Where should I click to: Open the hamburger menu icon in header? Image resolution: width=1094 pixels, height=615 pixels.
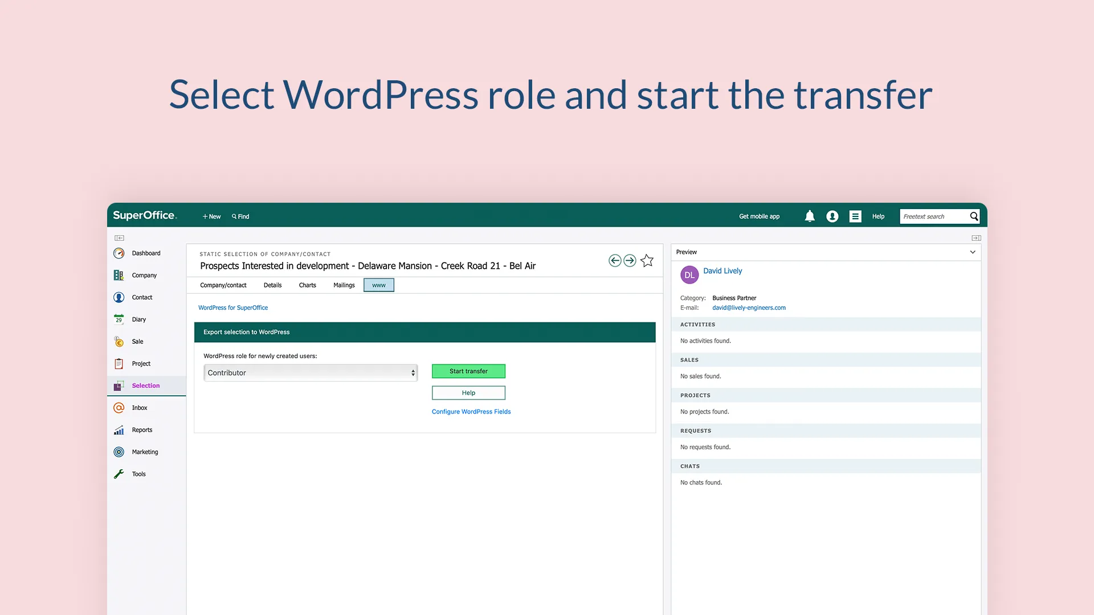(855, 216)
